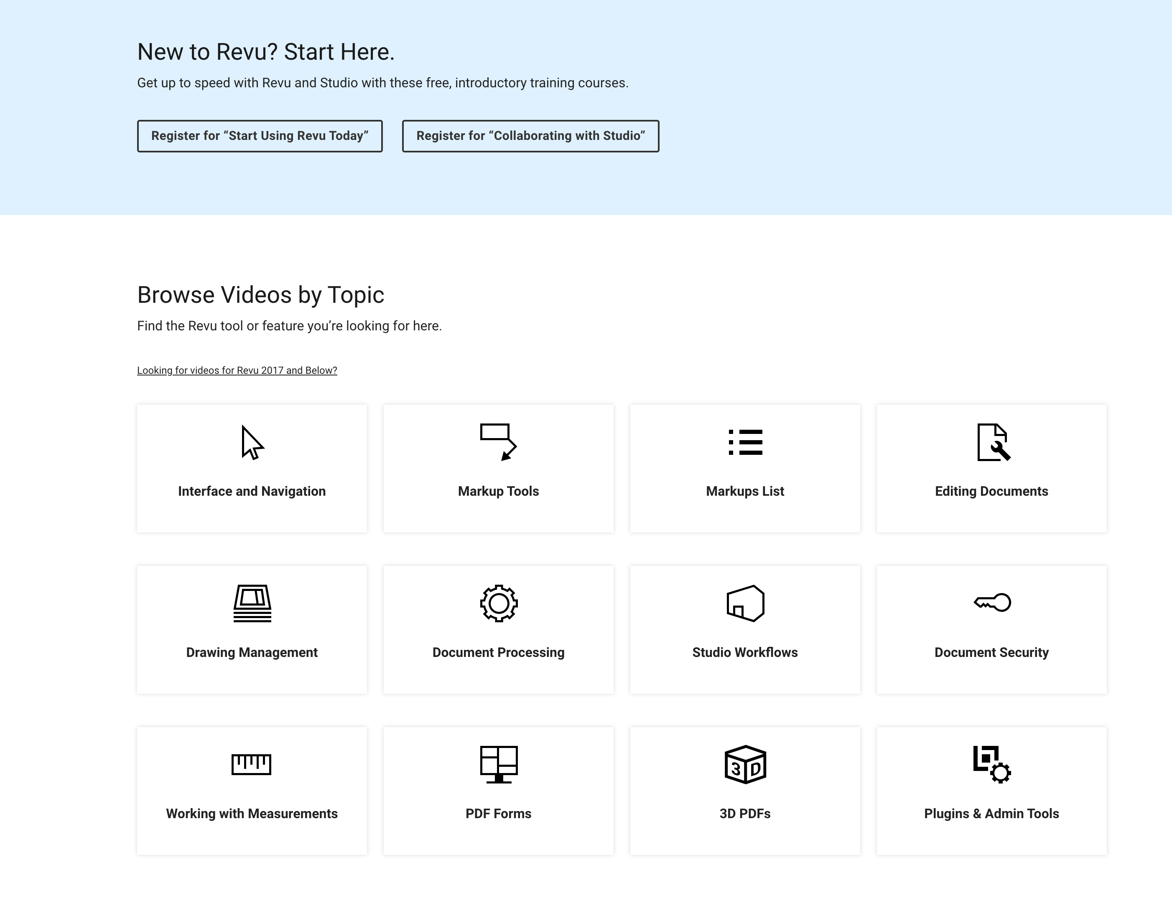The image size is (1172, 900).
Task: Open the Interface and Navigation topic label
Action: [252, 491]
